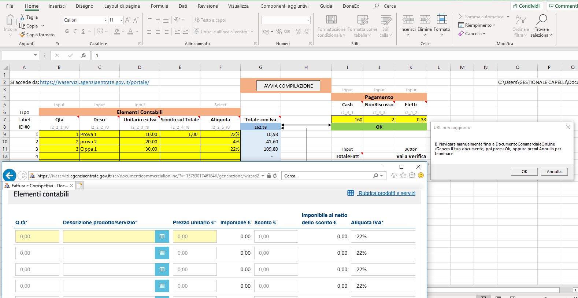The height and width of the screenshot is (298, 578).
Task: Switch to the Formule ribbon tab
Action: pyautogui.click(x=159, y=6)
